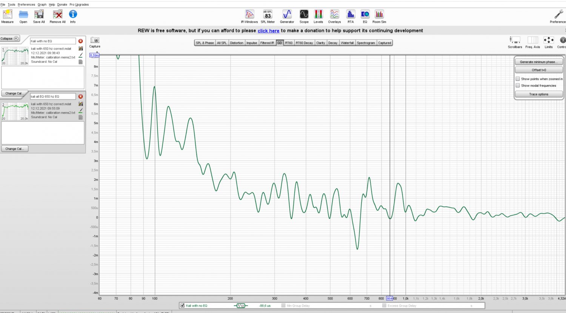This screenshot has height=313, width=566.
Task: Switch to SPL & Phase tab
Action: click(205, 43)
